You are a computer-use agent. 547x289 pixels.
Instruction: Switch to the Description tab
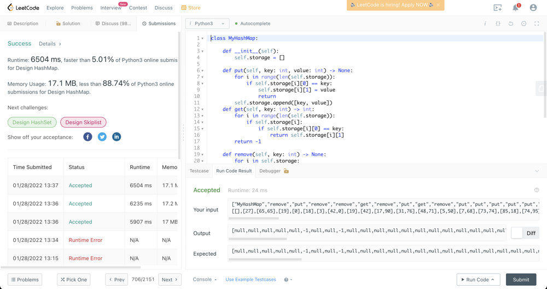[x=23, y=24]
